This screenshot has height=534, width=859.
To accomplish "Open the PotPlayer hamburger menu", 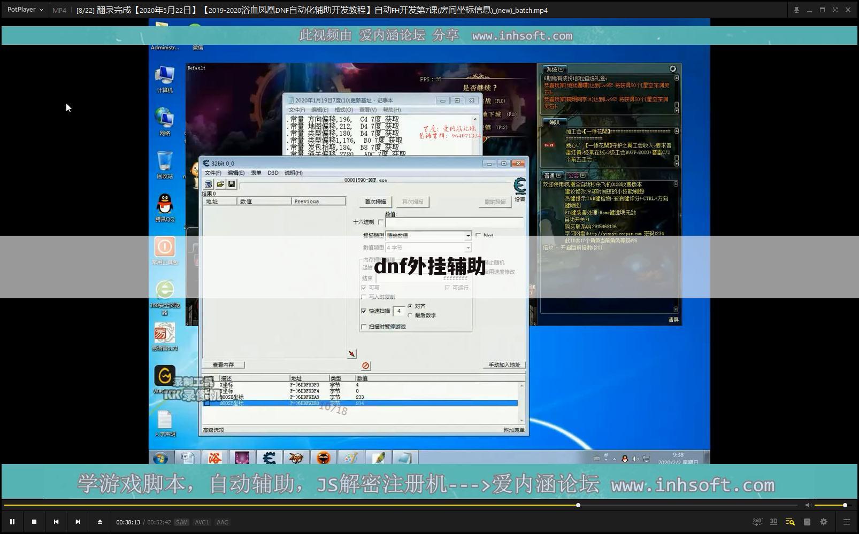I will pos(847,522).
